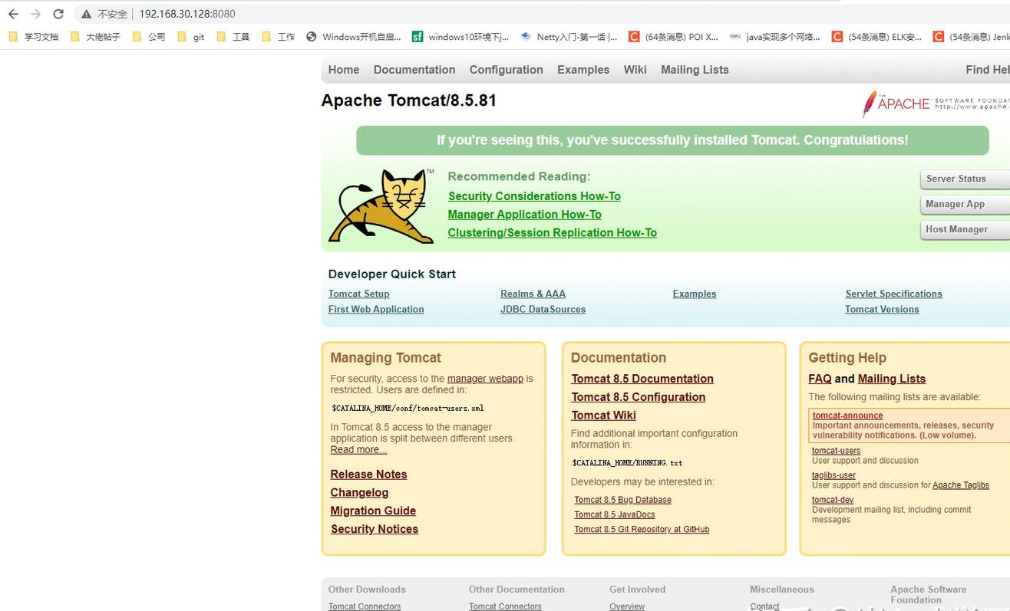Screen dimensions: 1010x611
Task: Open the JDBC DataSources link
Action: [543, 309]
